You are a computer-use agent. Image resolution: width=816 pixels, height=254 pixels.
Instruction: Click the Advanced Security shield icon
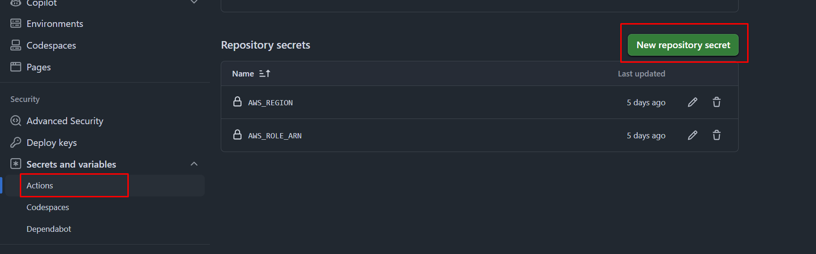tap(16, 121)
